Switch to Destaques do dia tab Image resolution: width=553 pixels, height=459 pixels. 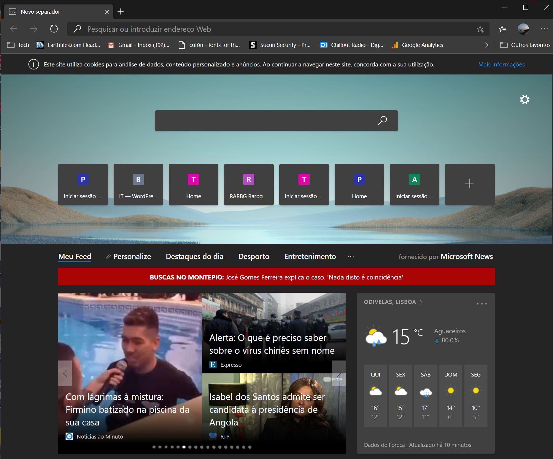pos(195,256)
